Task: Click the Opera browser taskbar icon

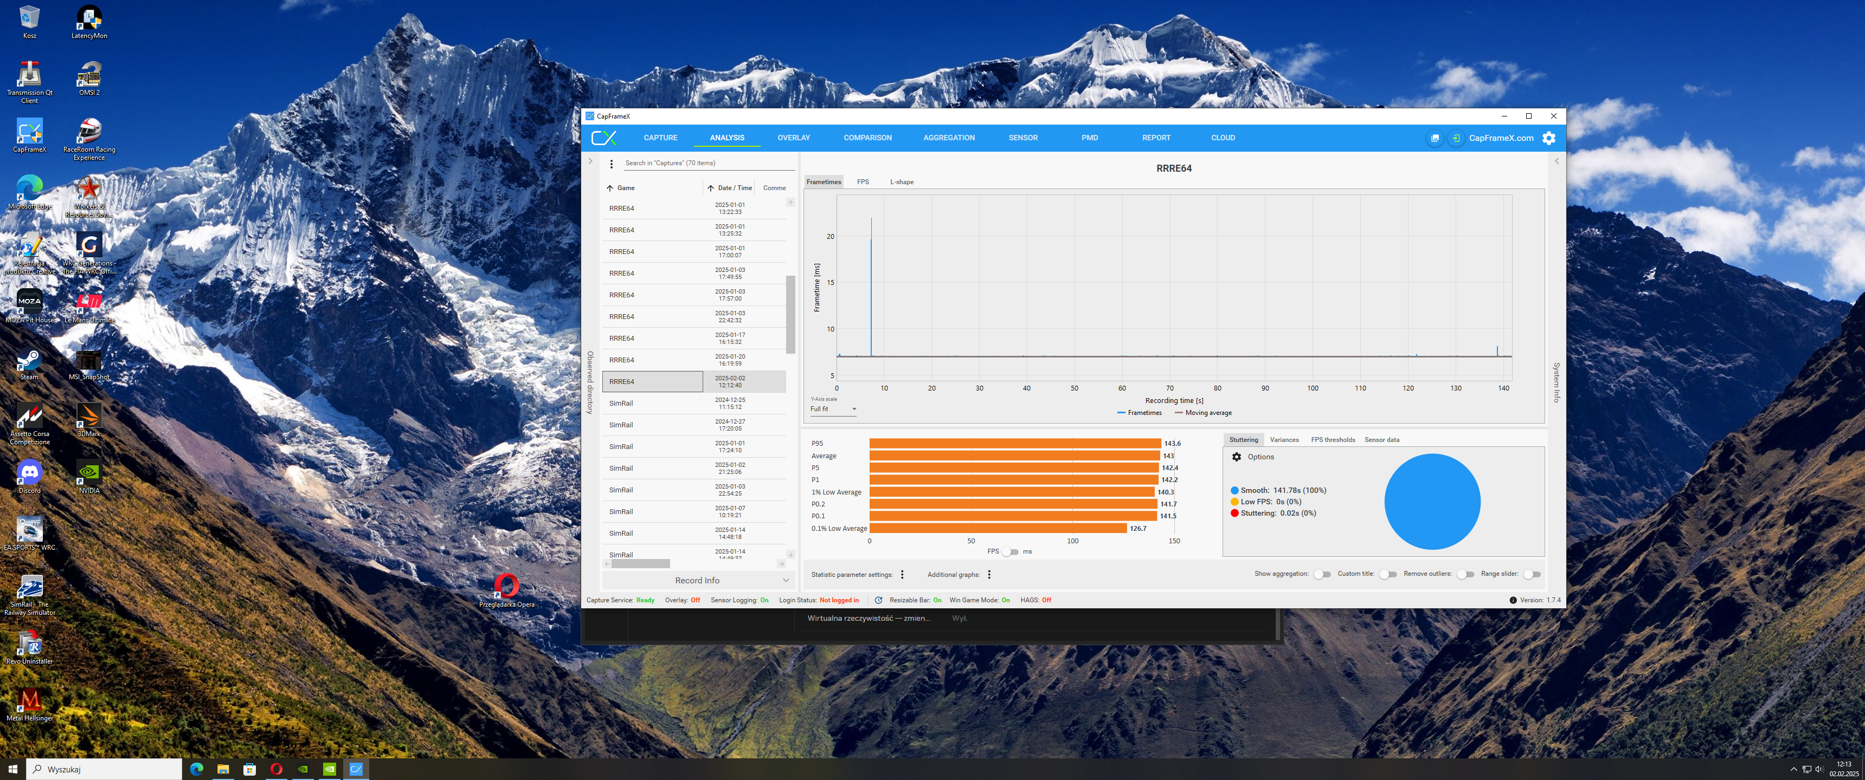Action: [276, 769]
